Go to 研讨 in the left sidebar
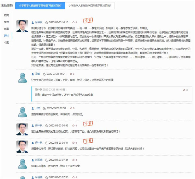Image resolution: width=195 pixels, height=179 pixels. click(6, 36)
